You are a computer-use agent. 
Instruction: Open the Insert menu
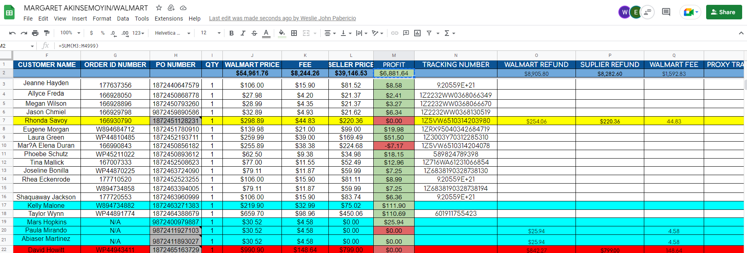click(x=79, y=19)
